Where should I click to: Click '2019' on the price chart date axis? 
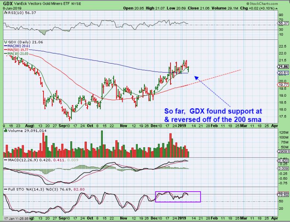pyautogui.click(x=182, y=126)
